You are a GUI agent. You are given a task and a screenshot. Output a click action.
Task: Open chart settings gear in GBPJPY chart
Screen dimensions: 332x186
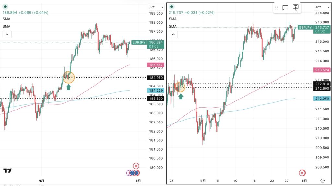pos(322,180)
